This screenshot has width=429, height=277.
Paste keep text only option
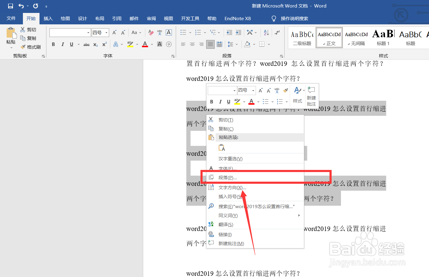tap(222, 148)
